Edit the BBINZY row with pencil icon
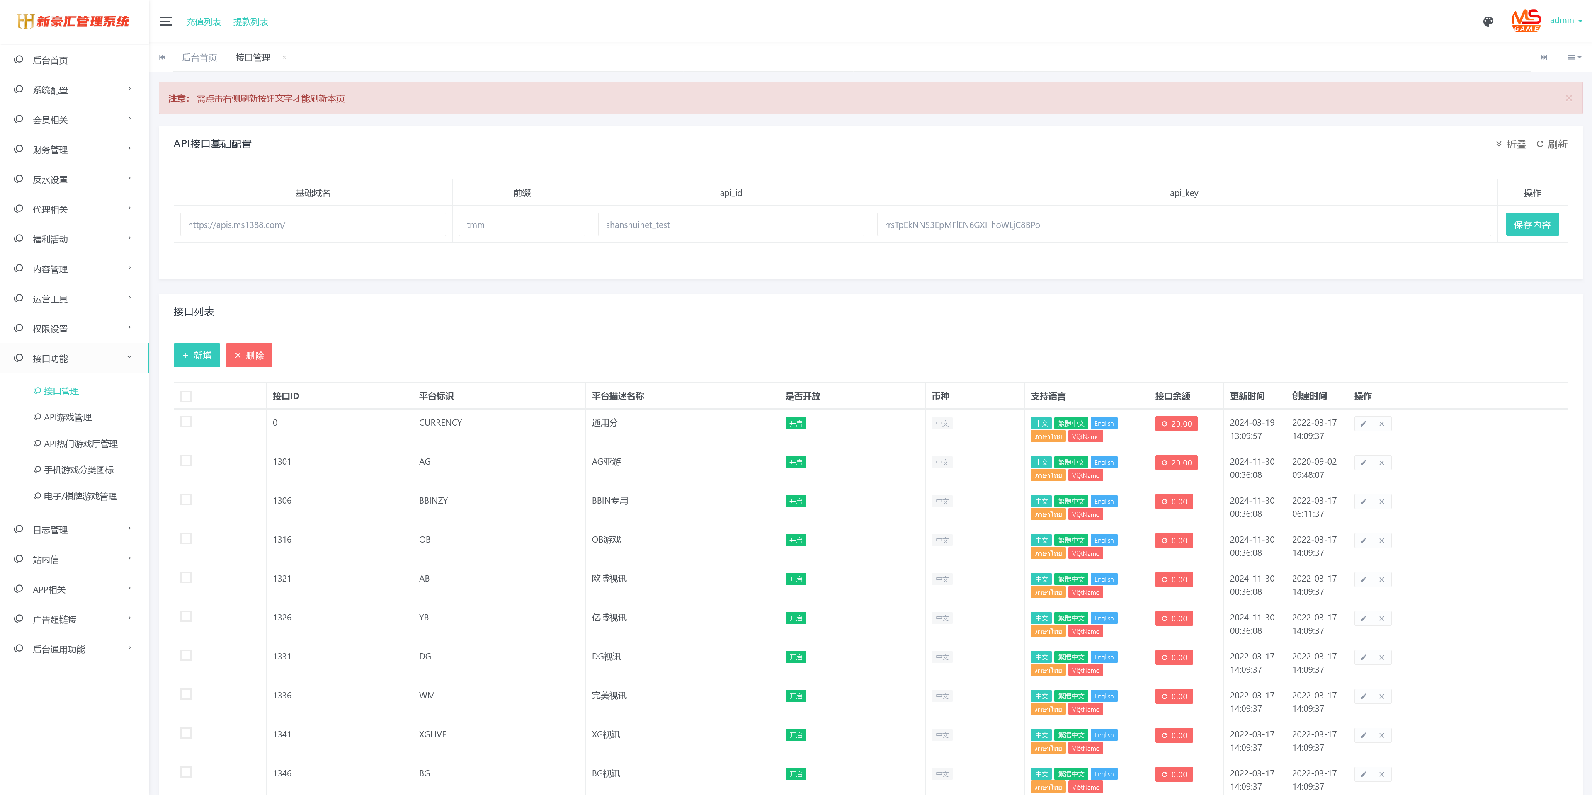 [1363, 502]
